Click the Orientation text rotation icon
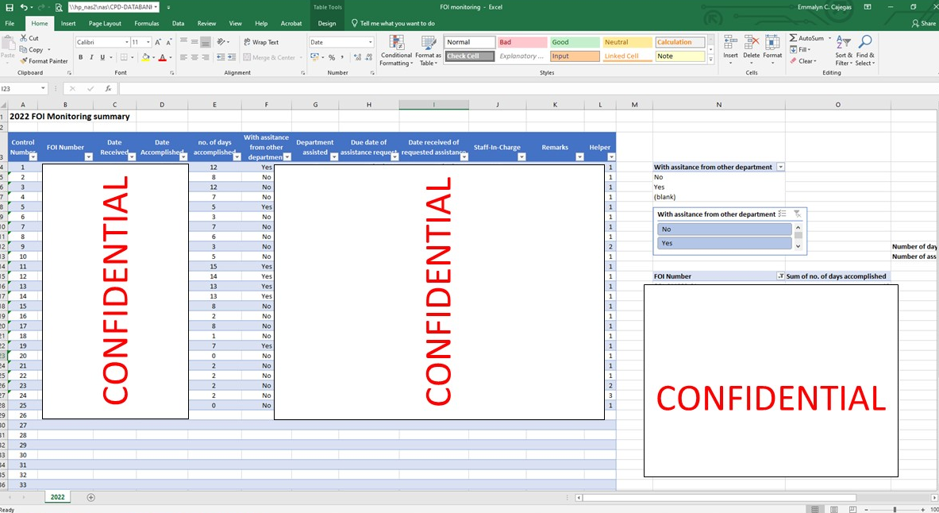Screen dimensions: 939x513 (x=221, y=42)
